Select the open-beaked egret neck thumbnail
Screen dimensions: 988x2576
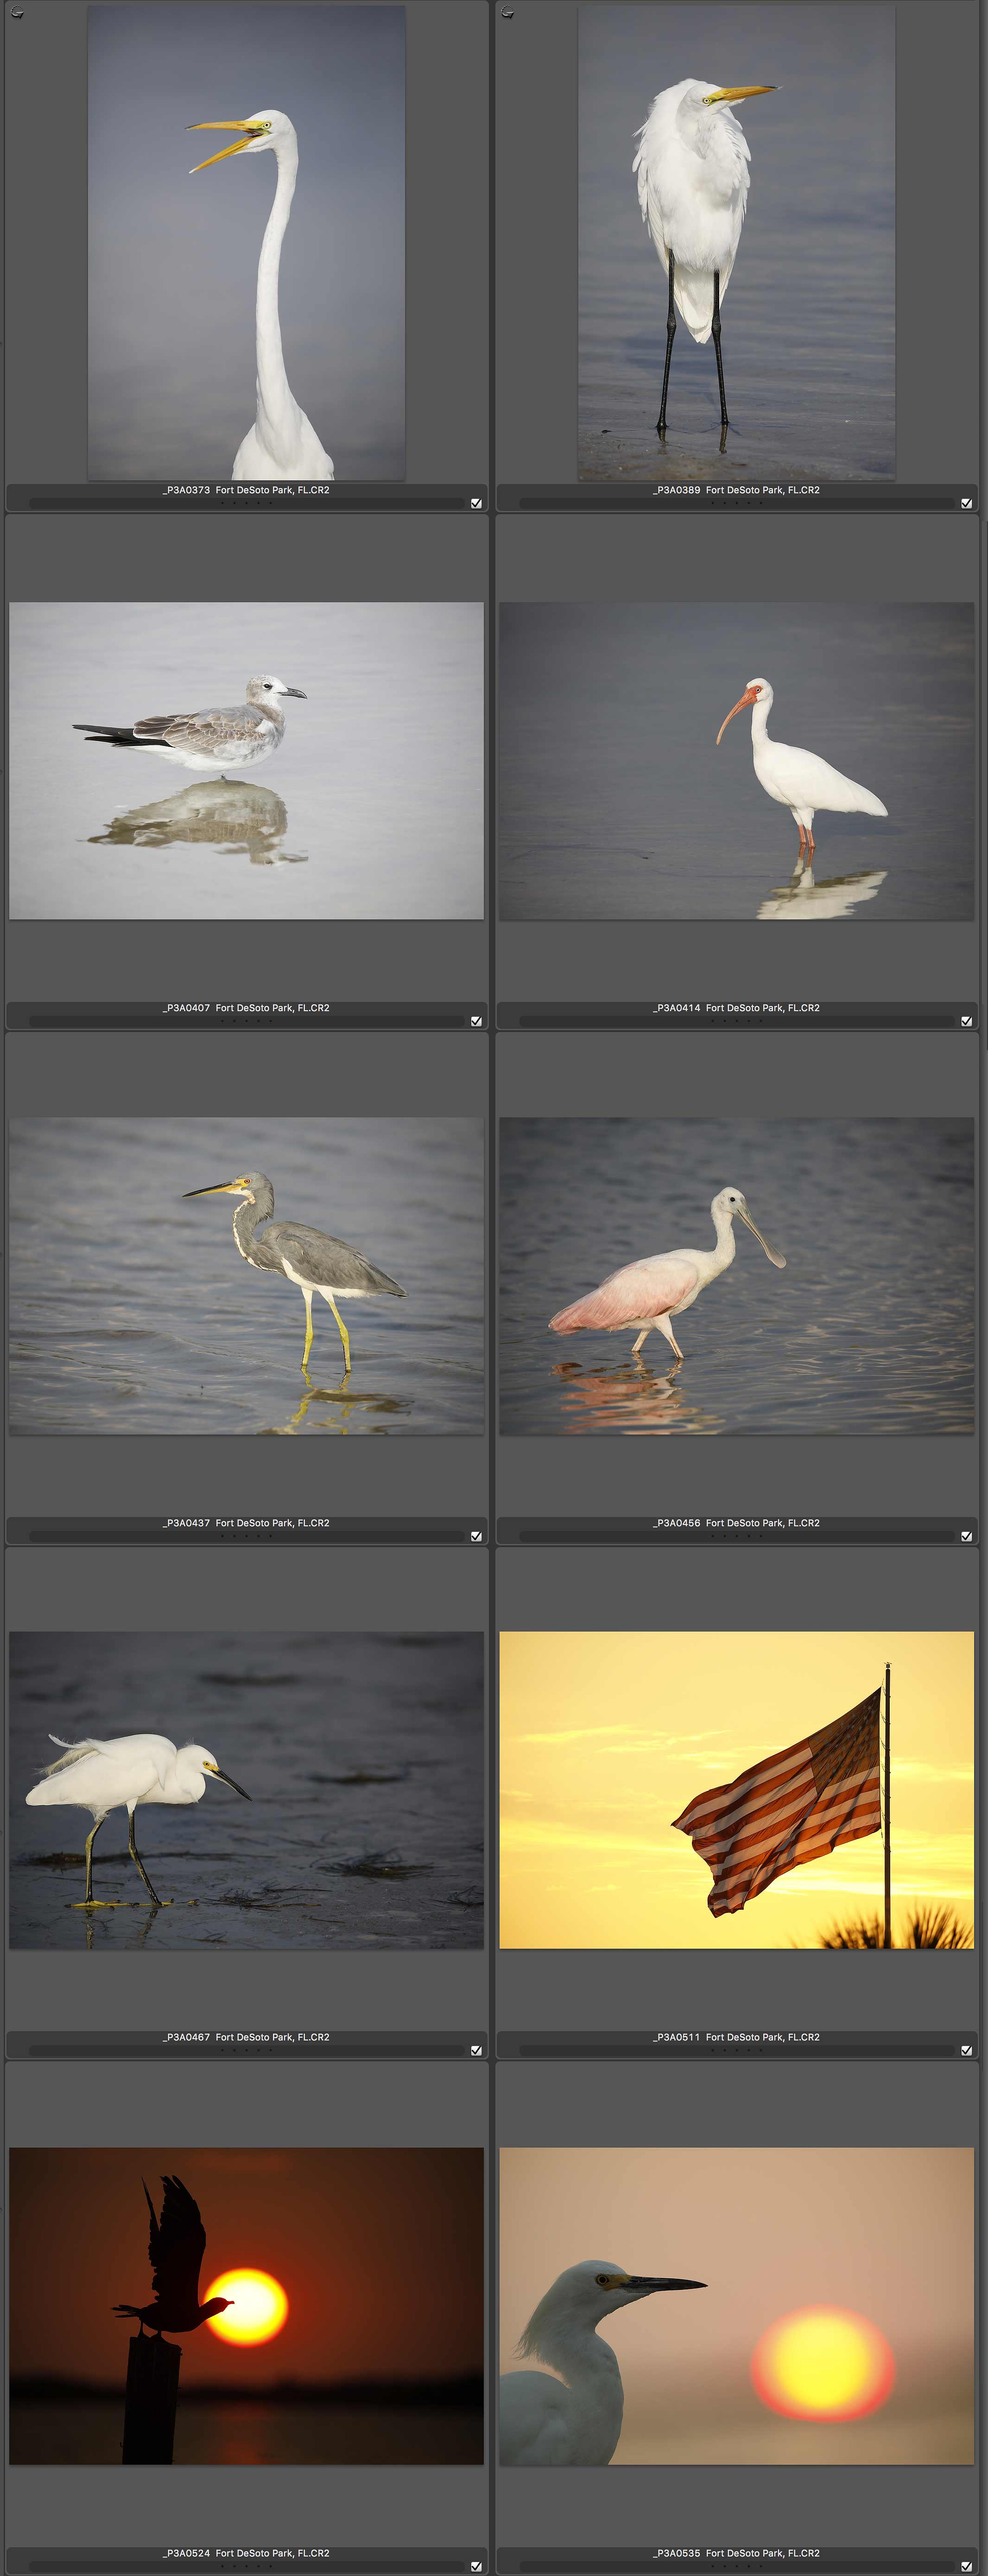pos(246,242)
